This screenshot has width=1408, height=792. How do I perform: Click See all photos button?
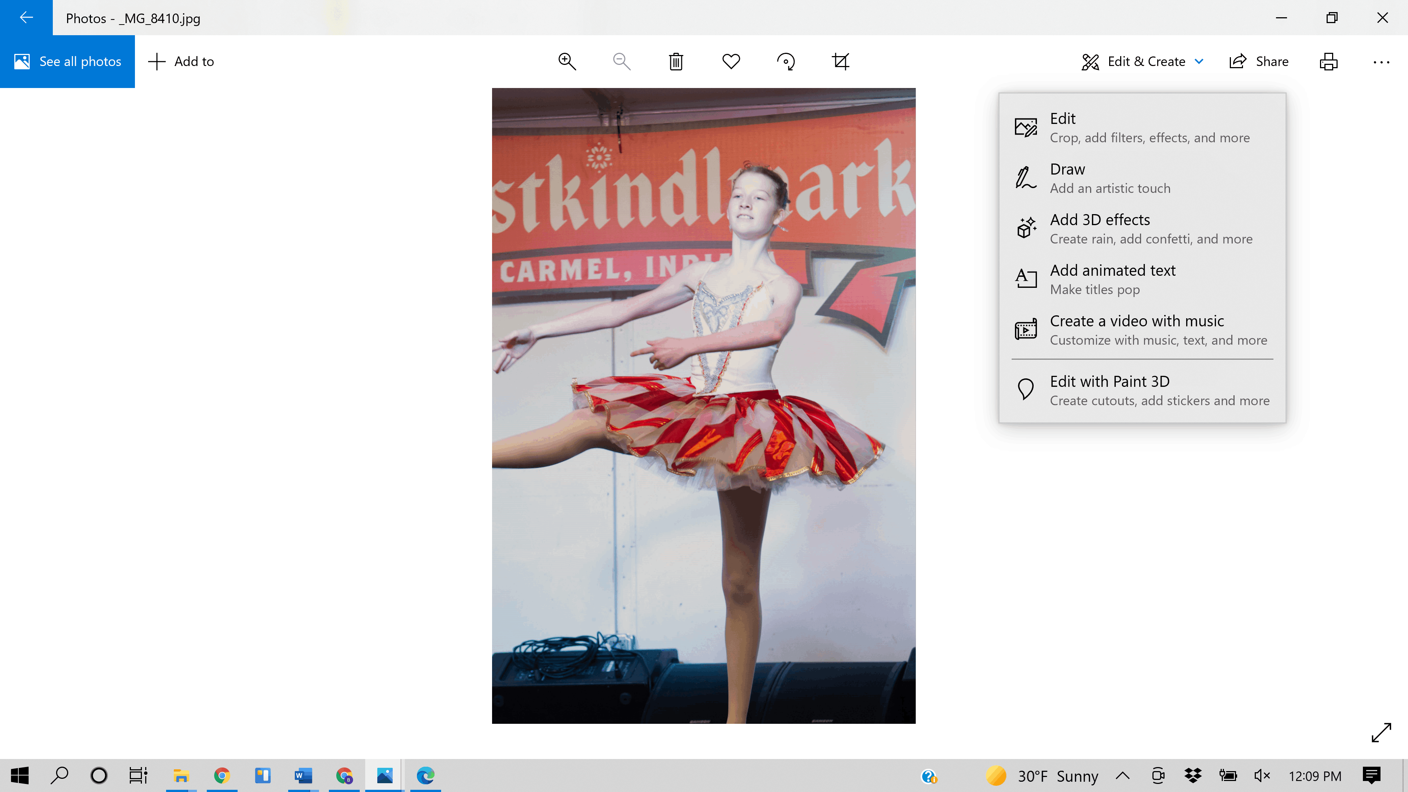pos(67,61)
